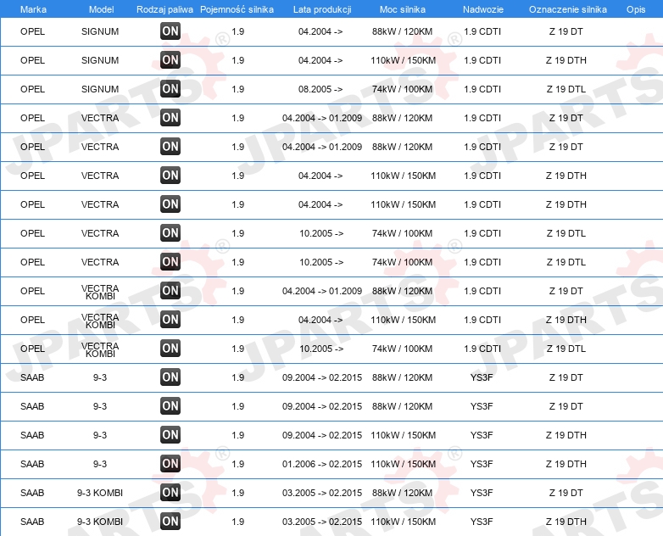The height and width of the screenshot is (536, 663).
Task: Click the Marka column header
Action: [x=33, y=9]
